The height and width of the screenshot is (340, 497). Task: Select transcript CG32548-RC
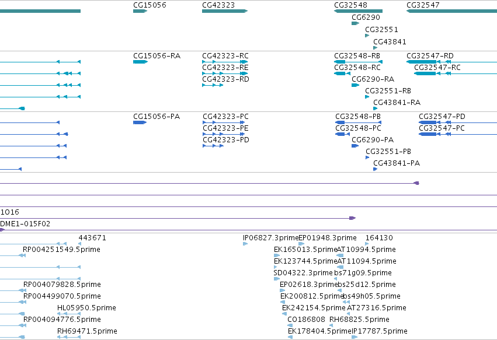pos(342,73)
